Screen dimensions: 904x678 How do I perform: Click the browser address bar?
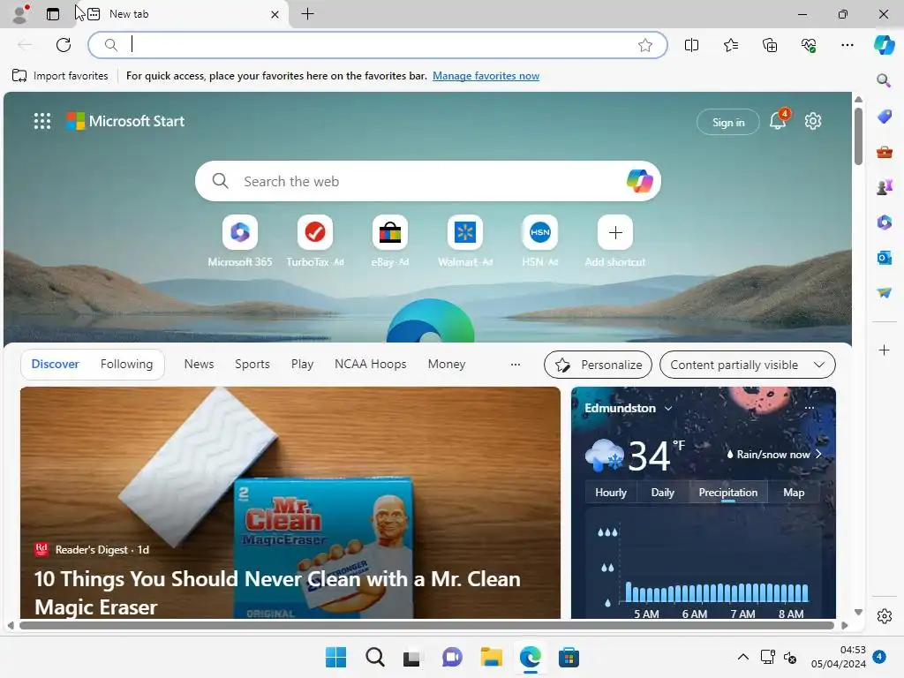(377, 45)
